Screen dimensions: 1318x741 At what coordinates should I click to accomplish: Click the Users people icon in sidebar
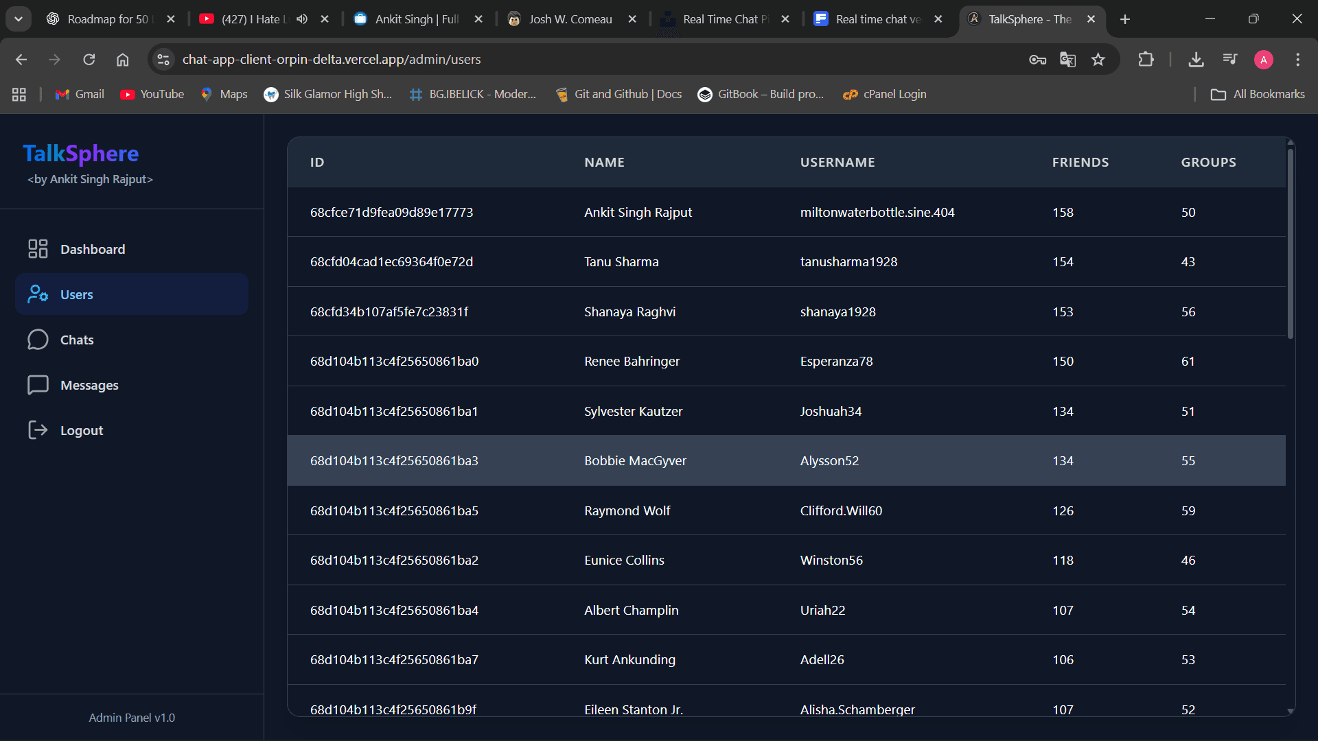(38, 294)
